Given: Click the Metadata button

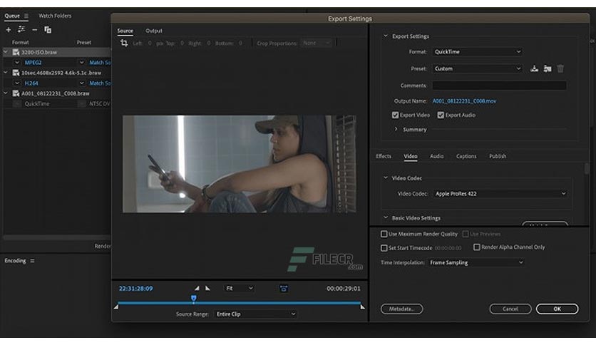Looking at the screenshot, I should click(402, 309).
